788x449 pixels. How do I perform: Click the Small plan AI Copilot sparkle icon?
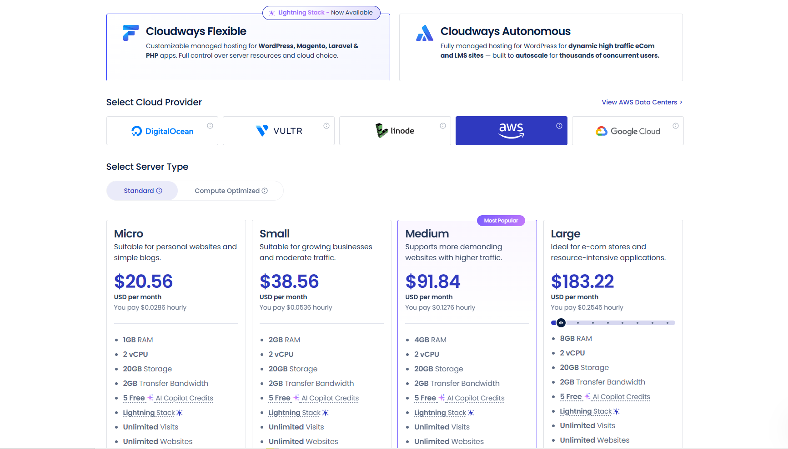coord(296,398)
